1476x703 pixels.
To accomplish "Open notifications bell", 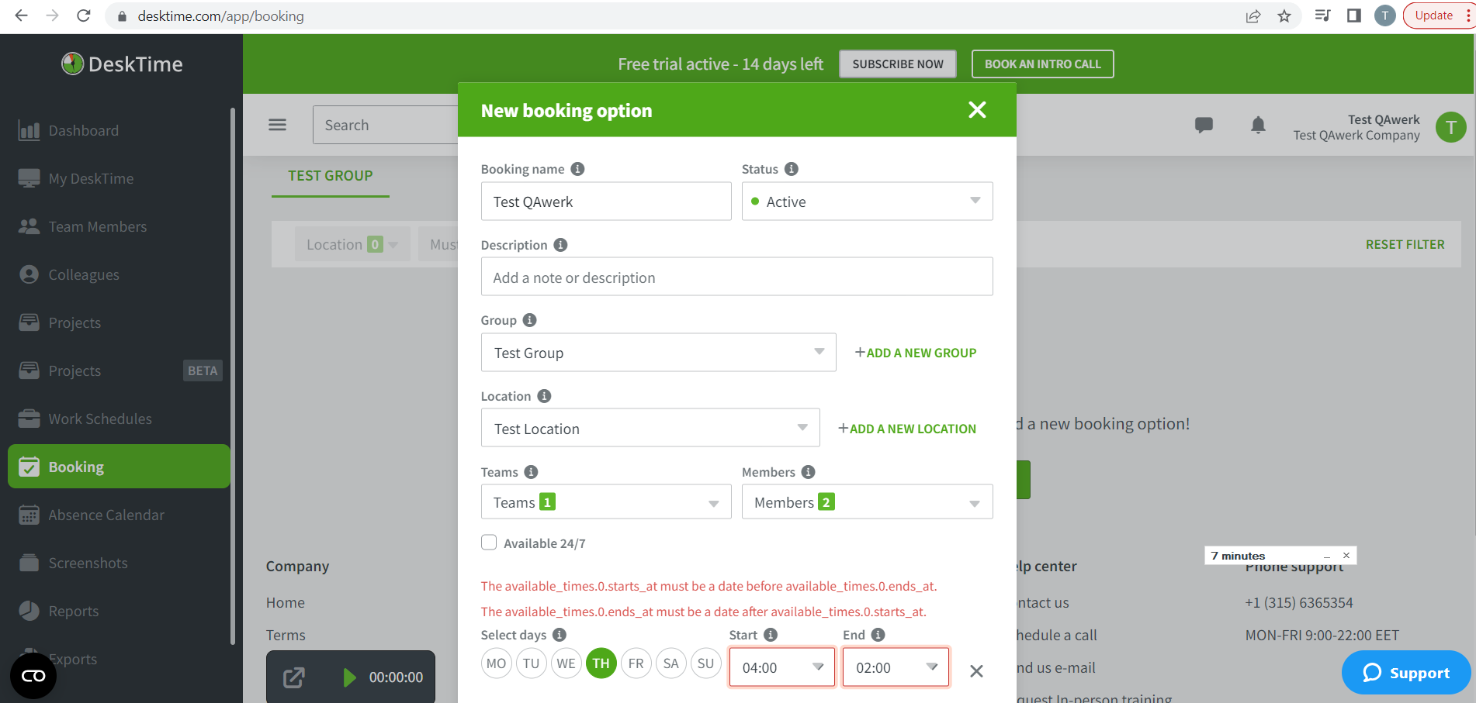I will pyautogui.click(x=1258, y=125).
